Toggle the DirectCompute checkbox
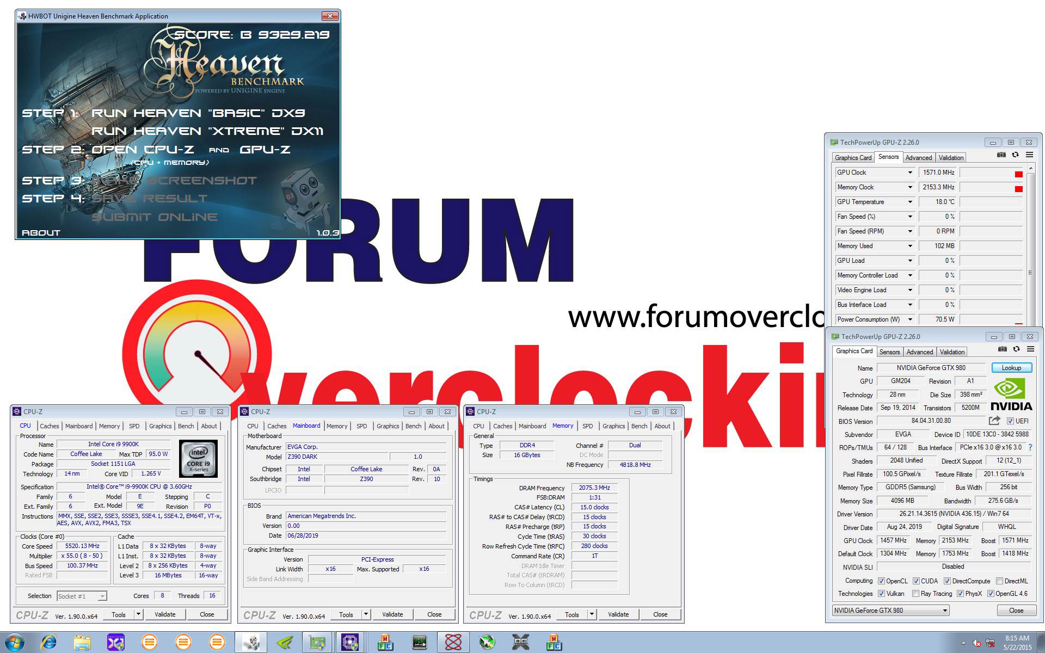The width and height of the screenshot is (1045, 653). tap(947, 581)
